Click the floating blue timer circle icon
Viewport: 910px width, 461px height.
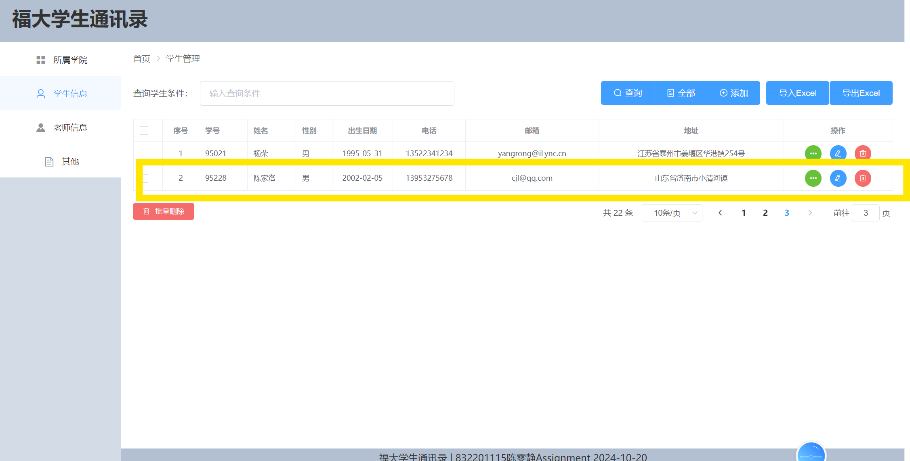(x=811, y=454)
